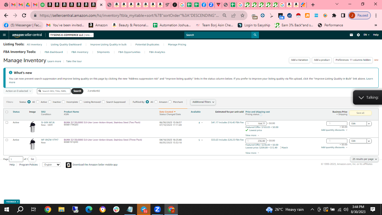Screen dimensions: 382x215
Task: Click the Amazon Seller Central logo
Action: 27,35
